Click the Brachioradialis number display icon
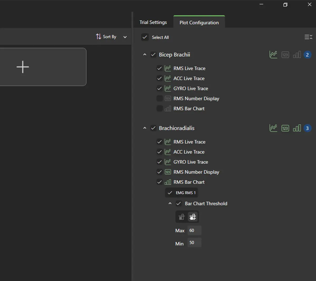Viewport: 316px width, 281px height. click(x=285, y=128)
